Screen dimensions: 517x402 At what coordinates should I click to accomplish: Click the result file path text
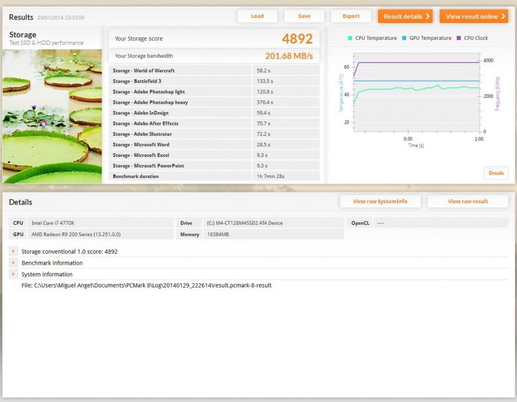coord(146,285)
